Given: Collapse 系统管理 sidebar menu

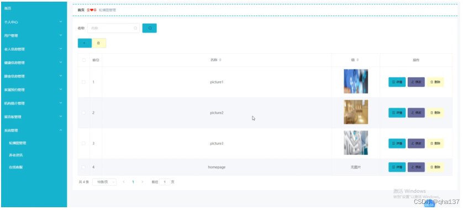Looking at the screenshot, I should [x=34, y=130].
